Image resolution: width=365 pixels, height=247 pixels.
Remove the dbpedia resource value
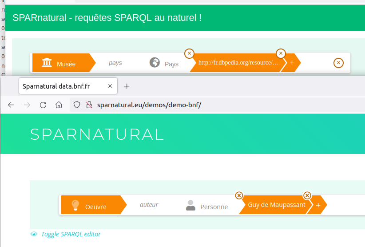[281, 53]
